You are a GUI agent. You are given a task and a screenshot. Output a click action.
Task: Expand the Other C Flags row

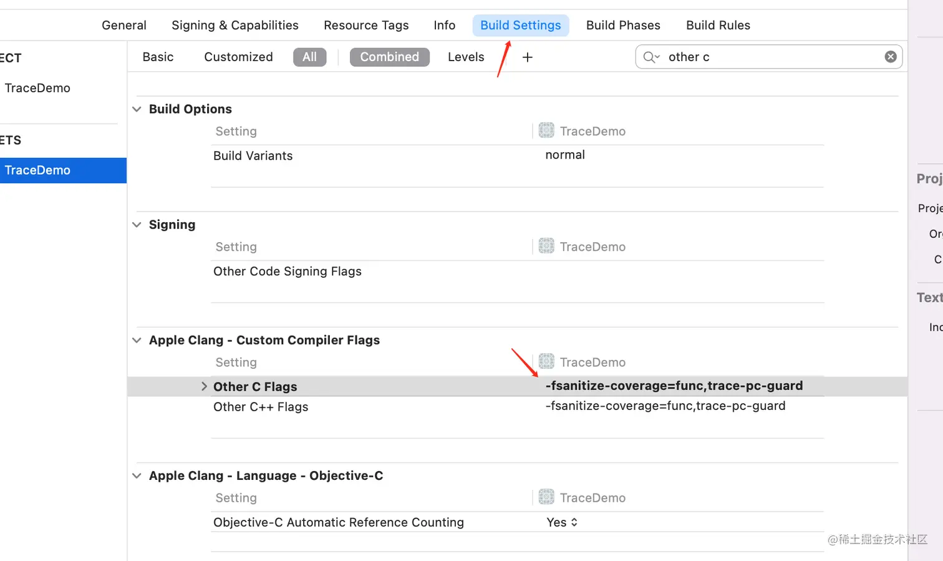click(x=204, y=386)
